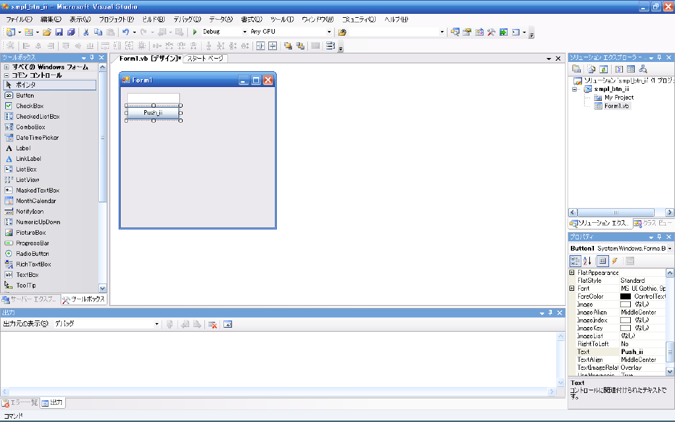
Task: Clear all output with red X icon
Action: (x=212, y=324)
